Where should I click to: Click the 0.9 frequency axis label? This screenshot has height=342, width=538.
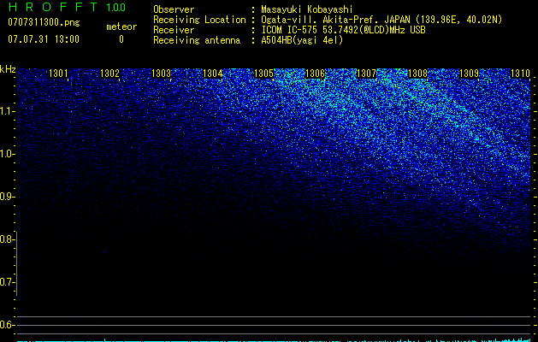click(8, 197)
